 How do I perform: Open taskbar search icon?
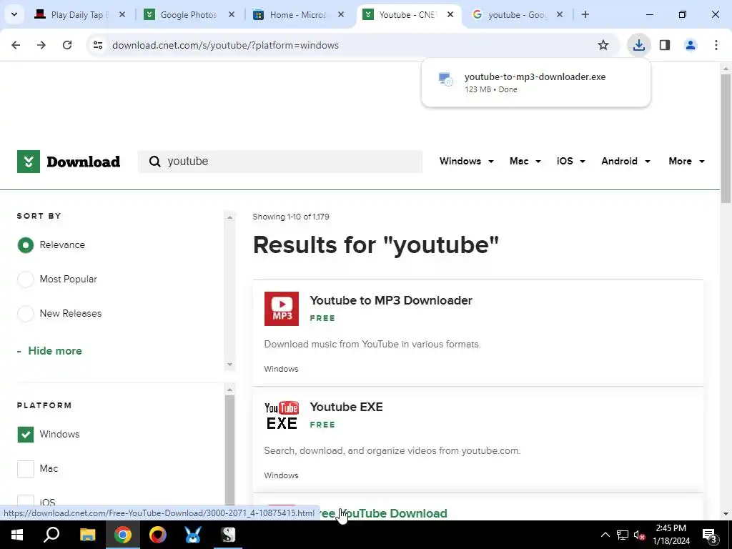(x=51, y=535)
